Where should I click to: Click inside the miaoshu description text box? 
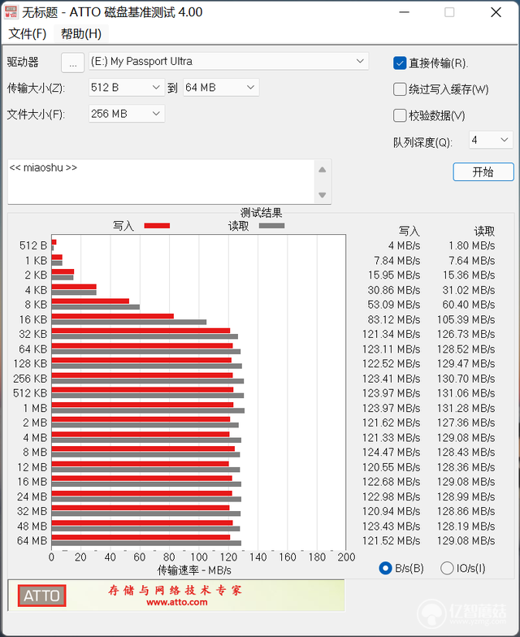(x=161, y=182)
